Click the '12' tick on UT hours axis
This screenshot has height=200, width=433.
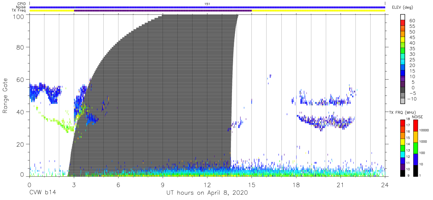pos(207,185)
